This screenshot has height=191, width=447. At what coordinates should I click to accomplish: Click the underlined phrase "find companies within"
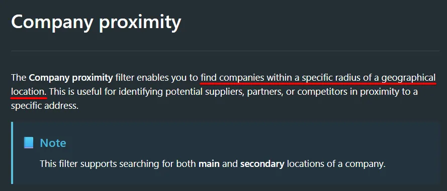(x=247, y=77)
